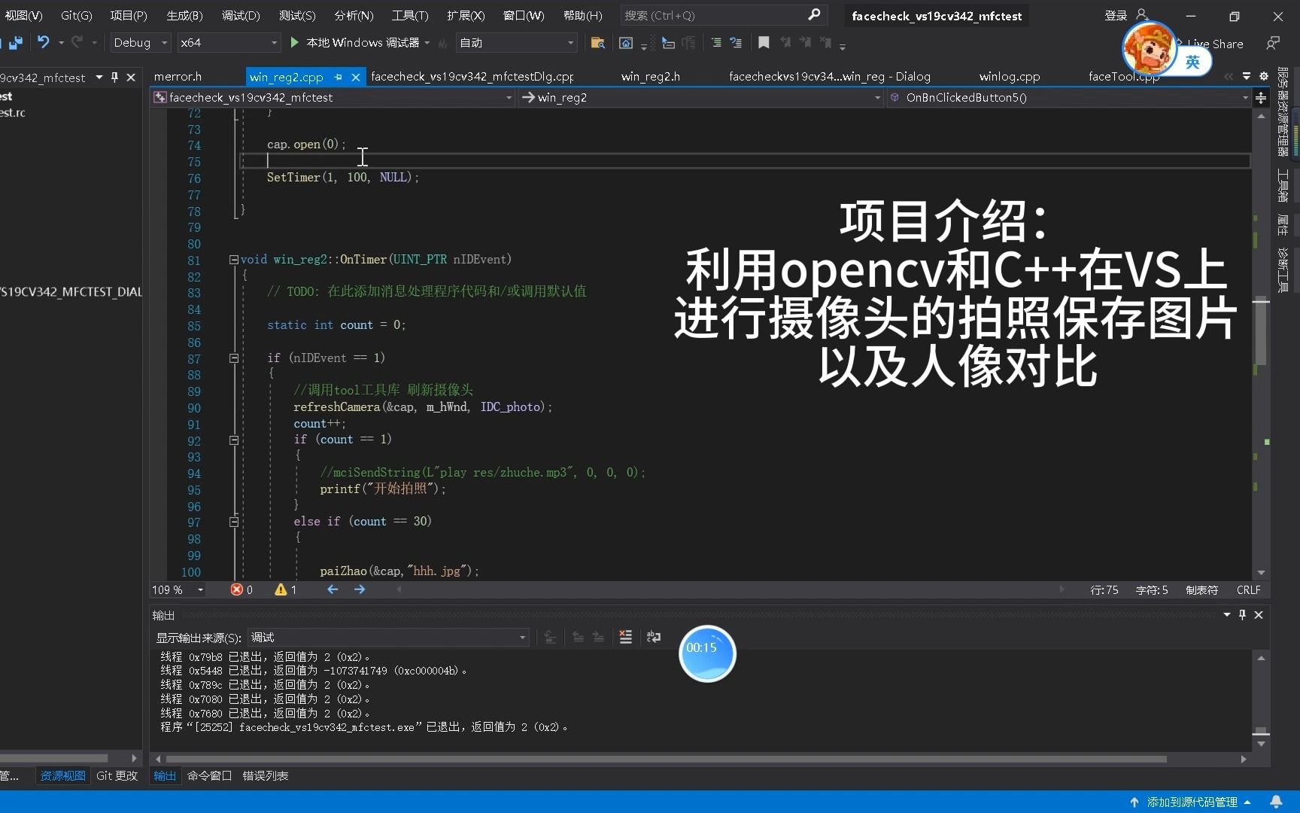Click the Undo arrow icon
This screenshot has width=1300, height=813.
click(x=43, y=43)
